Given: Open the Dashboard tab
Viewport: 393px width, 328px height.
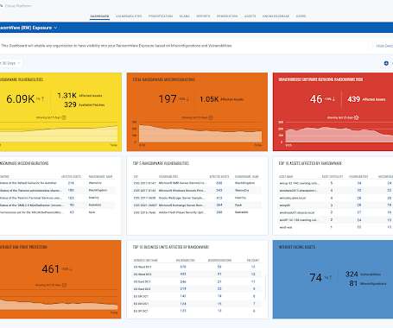Looking at the screenshot, I should point(99,16).
